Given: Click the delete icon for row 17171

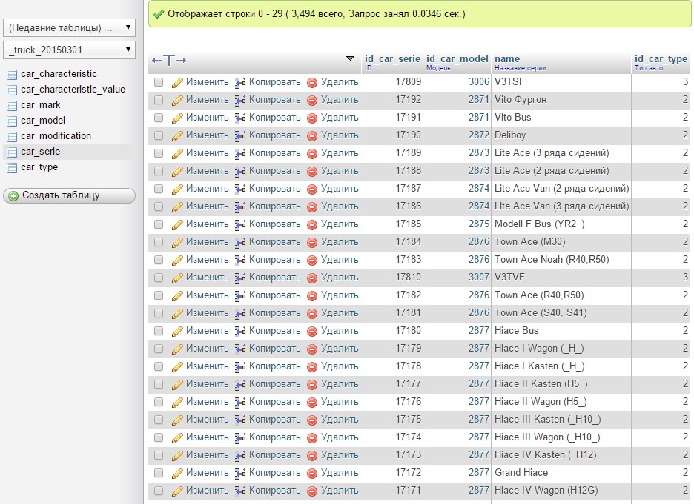Looking at the screenshot, I should tap(312, 491).
